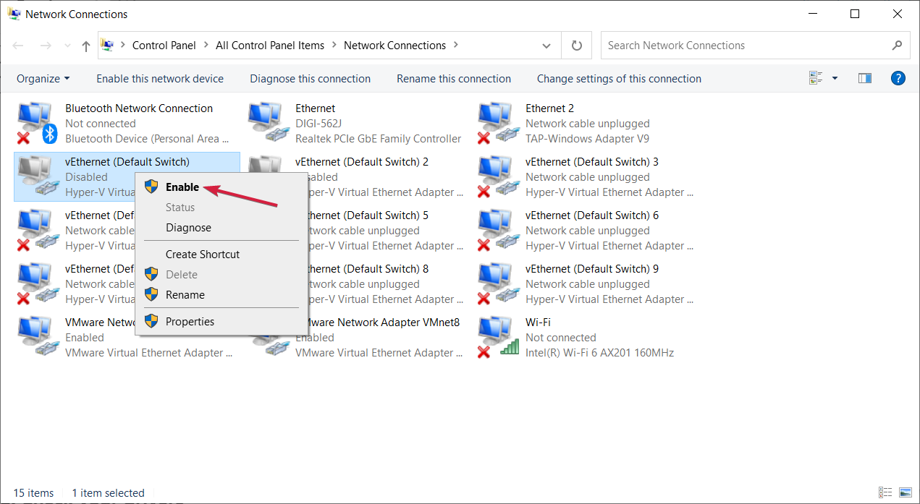The image size is (920, 504).
Task: Toggle the preview pane icon
Action: 865,78
